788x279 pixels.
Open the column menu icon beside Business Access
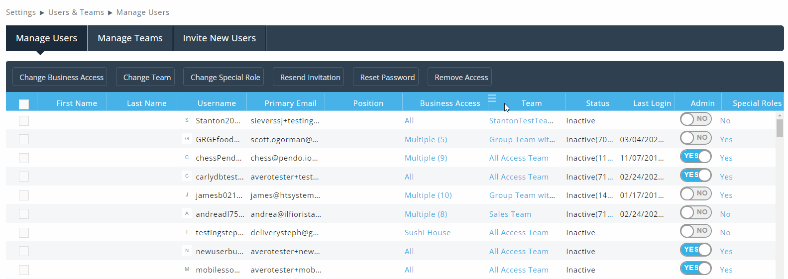(x=492, y=98)
